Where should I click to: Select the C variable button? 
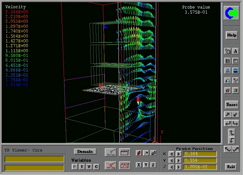click(96, 167)
